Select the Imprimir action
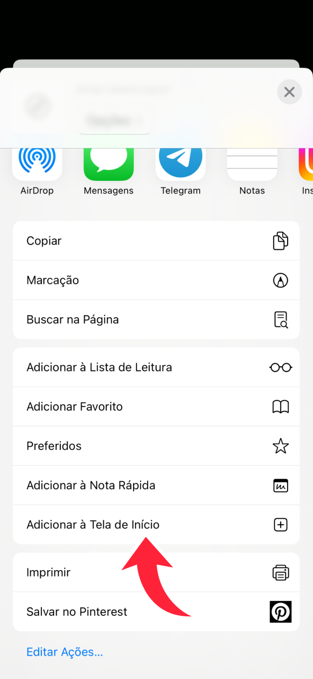This screenshot has height=679, width=313. 48,572
